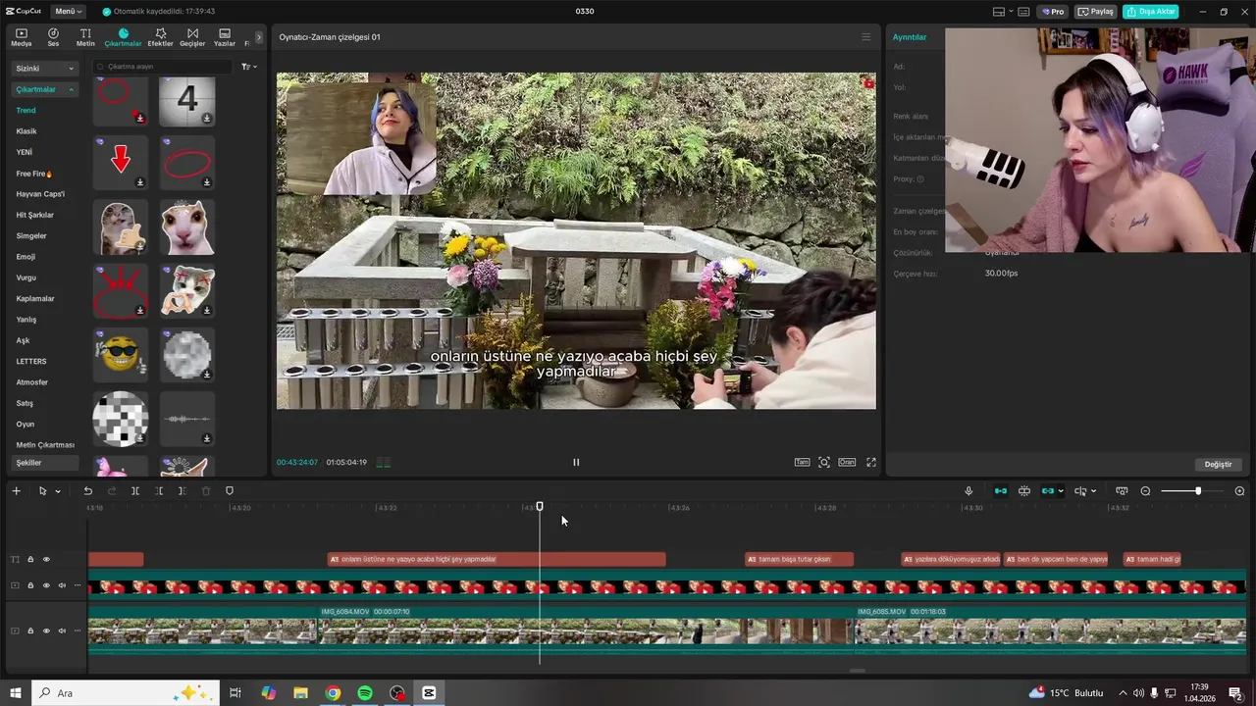Select the sunglasses emoji sticker
The image size is (1256, 706).
coord(120,354)
